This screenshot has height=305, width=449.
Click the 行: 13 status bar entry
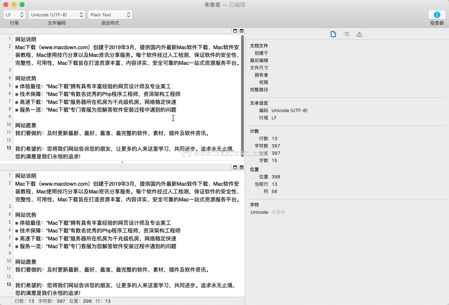(x=103, y=301)
